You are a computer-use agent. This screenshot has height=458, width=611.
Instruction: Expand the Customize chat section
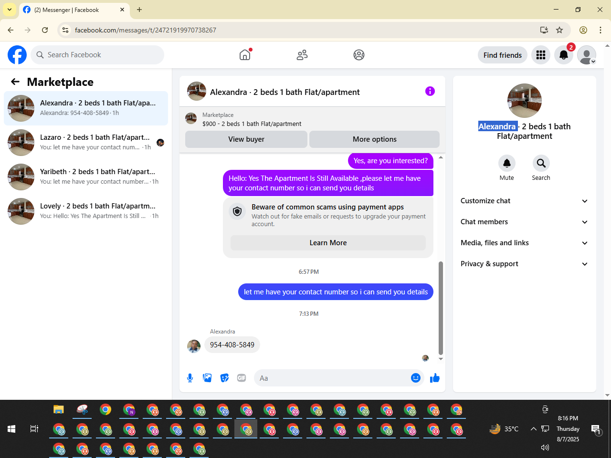click(525, 201)
